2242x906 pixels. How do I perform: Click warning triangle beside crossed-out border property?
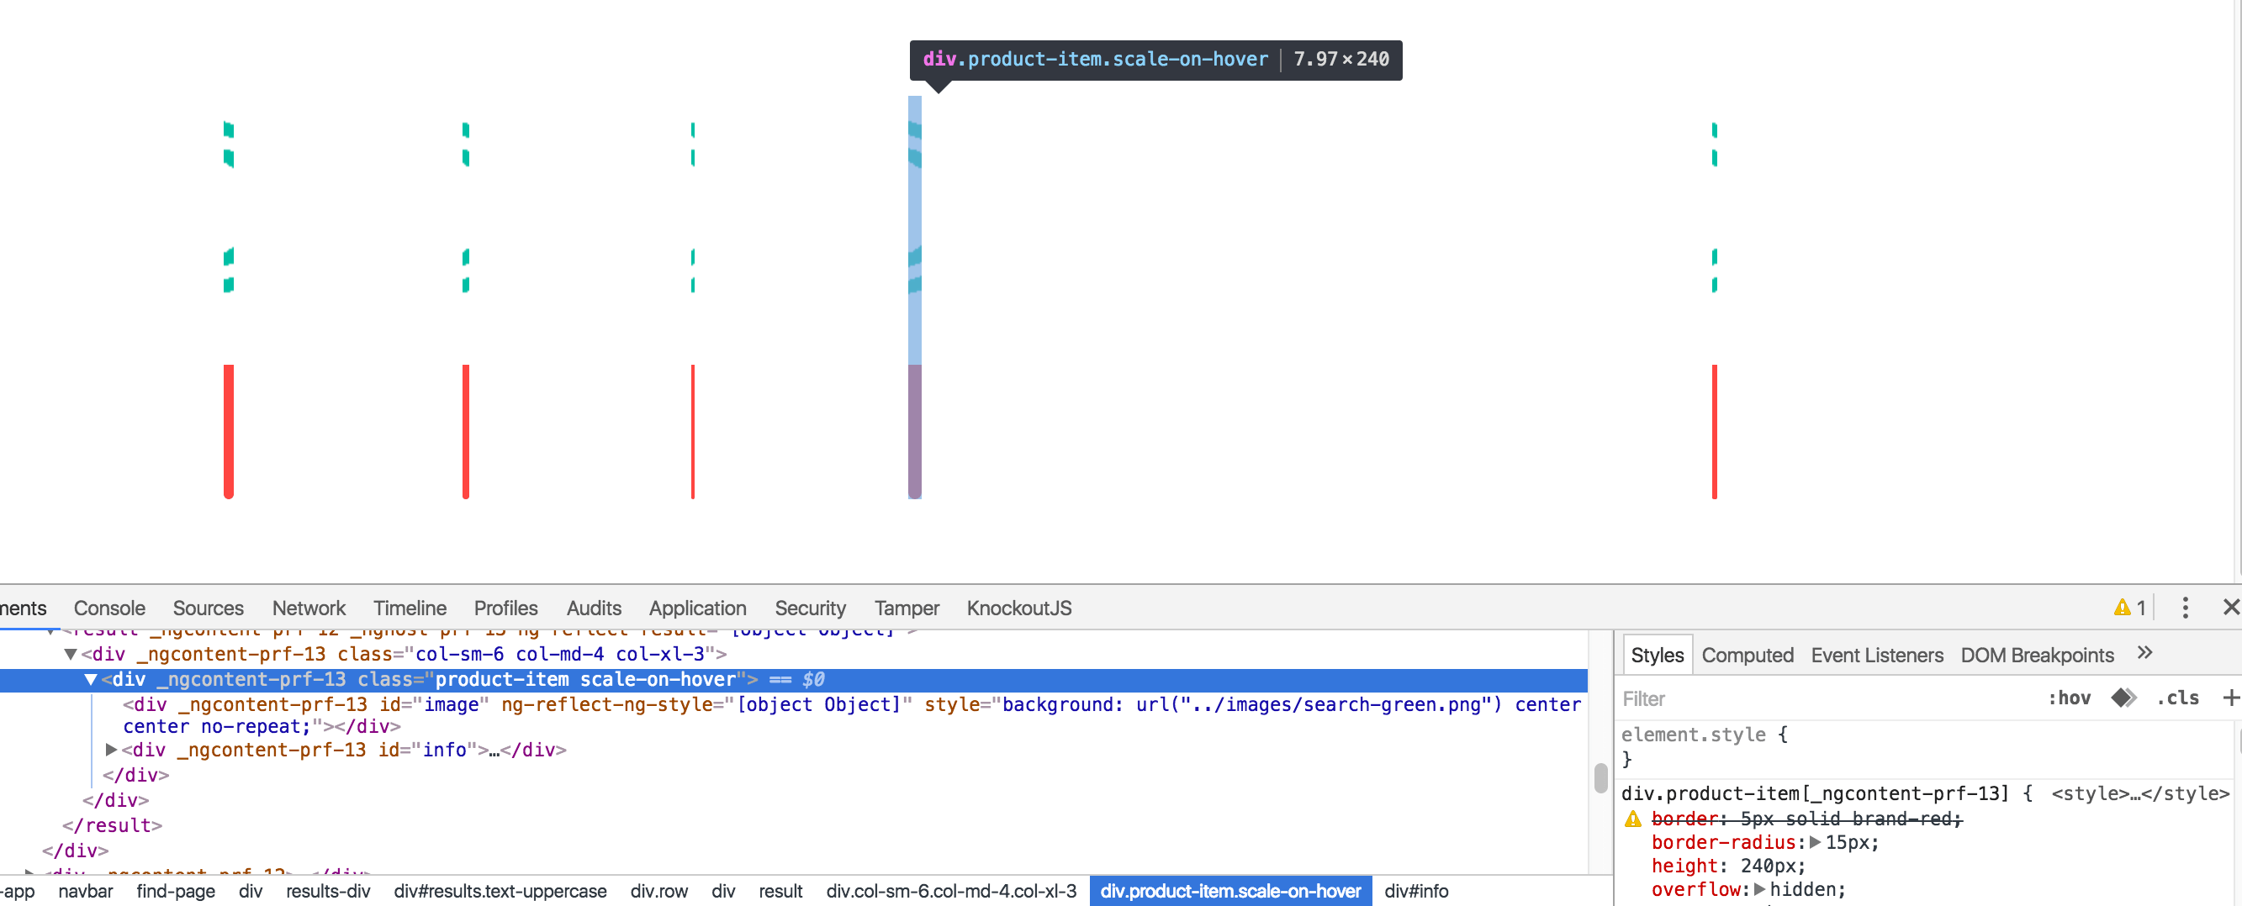1632,819
